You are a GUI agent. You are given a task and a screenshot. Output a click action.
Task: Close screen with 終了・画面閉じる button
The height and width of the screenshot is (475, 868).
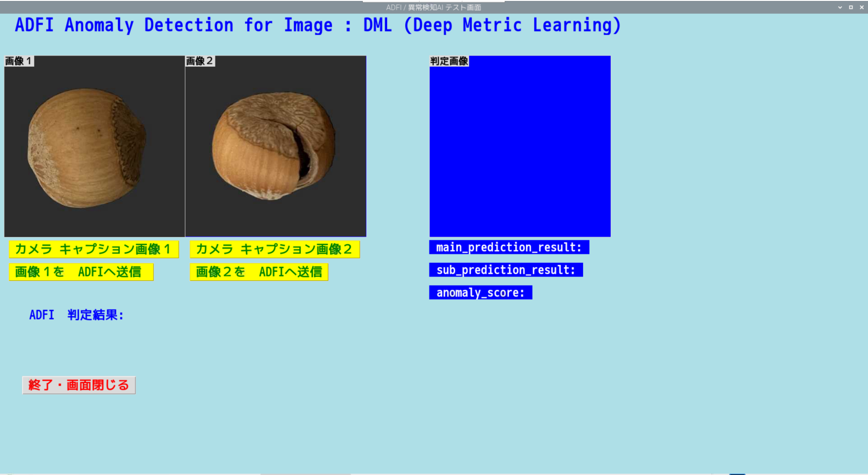click(x=79, y=385)
